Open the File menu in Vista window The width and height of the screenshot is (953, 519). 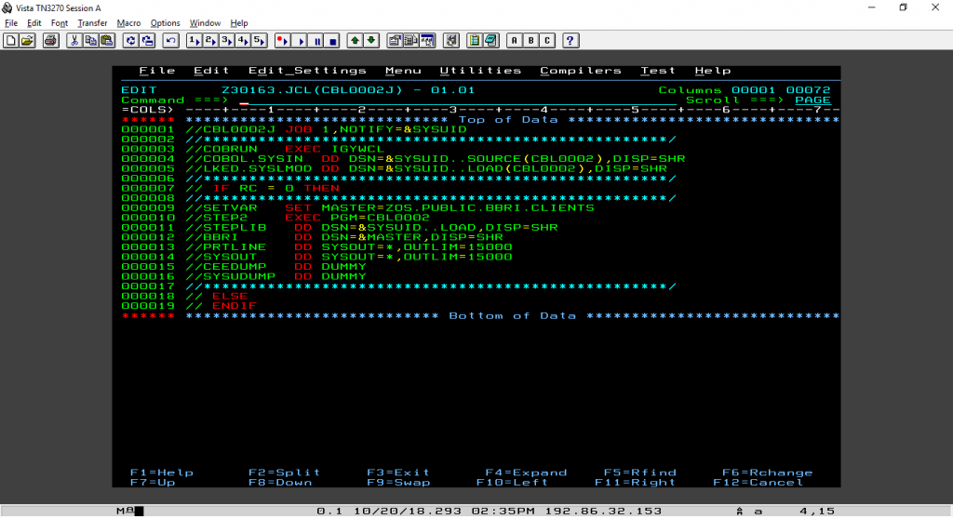[11, 23]
